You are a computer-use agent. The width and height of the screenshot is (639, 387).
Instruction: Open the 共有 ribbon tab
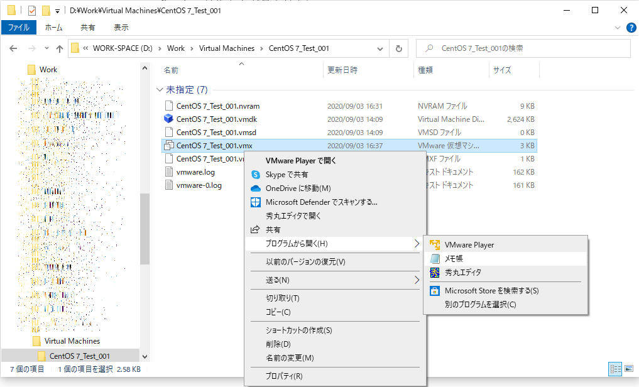click(87, 28)
